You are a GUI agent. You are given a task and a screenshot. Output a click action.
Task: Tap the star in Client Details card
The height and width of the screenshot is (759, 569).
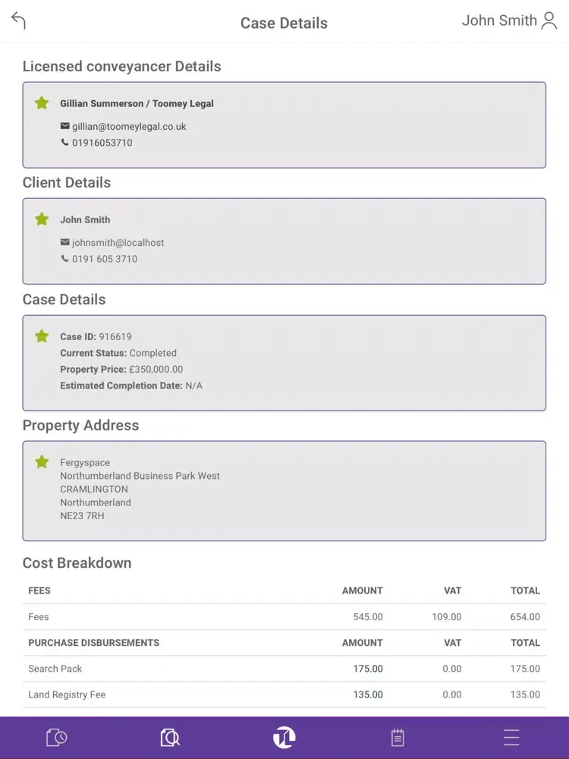coord(42,219)
